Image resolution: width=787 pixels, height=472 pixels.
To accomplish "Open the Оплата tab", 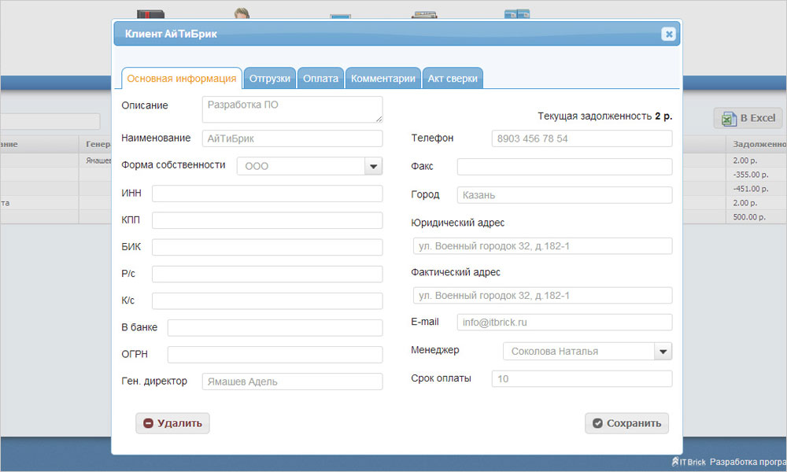I will point(321,79).
